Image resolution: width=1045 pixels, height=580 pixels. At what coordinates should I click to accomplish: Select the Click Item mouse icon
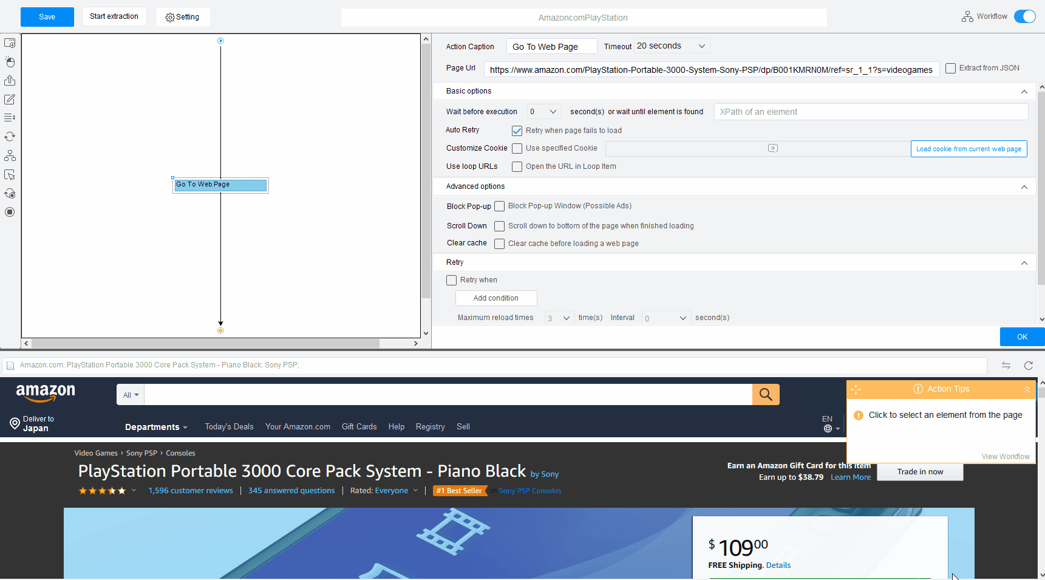click(10, 62)
